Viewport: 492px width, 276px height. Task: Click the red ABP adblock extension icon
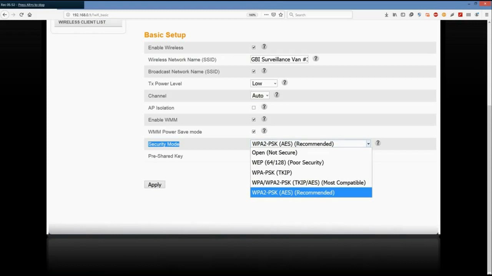435,15
